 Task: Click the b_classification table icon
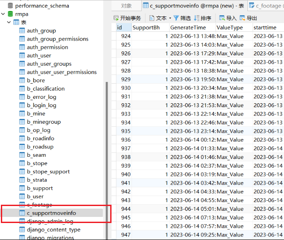22,89
